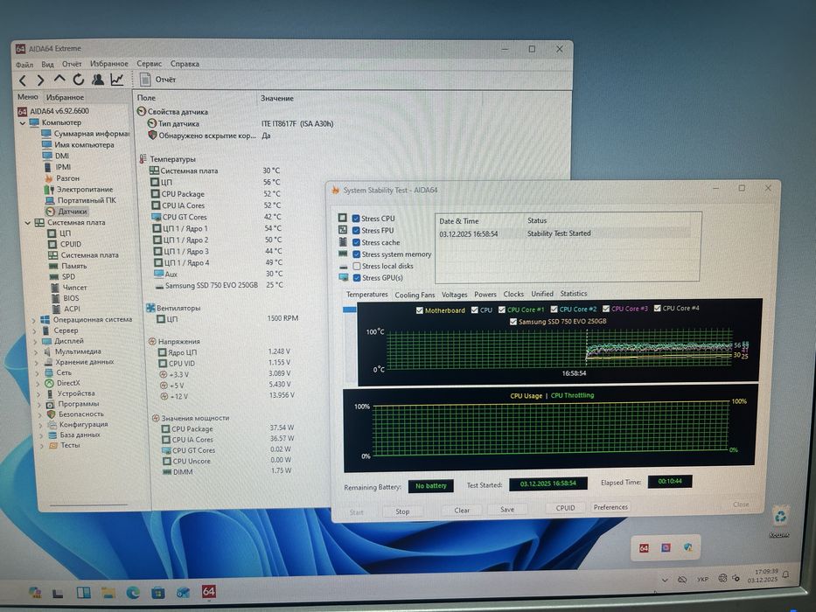The image size is (816, 612).
Task: Switch to the Voltages tab
Action: [454, 295]
